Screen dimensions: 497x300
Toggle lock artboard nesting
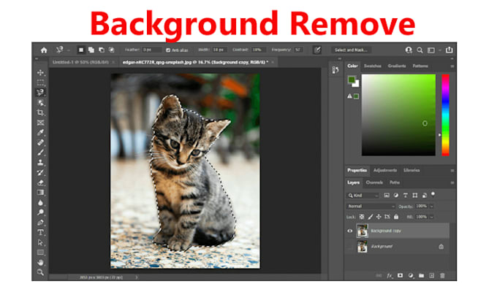387,217
